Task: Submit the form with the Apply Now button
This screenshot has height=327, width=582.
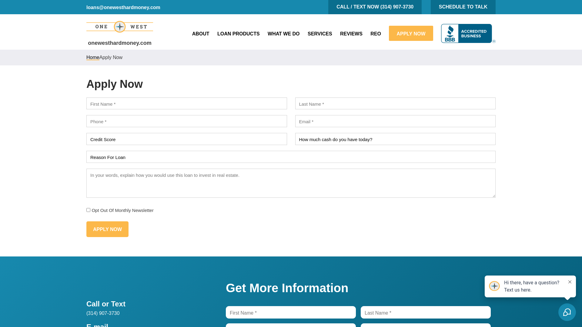Action: [107, 229]
